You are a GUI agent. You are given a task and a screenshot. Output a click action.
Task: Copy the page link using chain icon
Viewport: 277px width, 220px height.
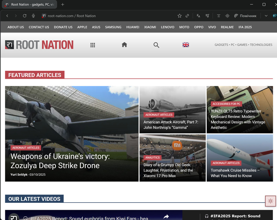click(x=187, y=16)
